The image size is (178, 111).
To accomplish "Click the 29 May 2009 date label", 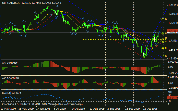I will (x=26, y=109).
